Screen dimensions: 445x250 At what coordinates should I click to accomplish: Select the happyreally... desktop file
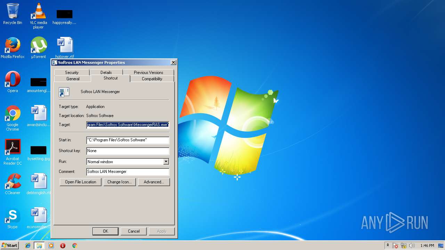pyautogui.click(x=65, y=17)
